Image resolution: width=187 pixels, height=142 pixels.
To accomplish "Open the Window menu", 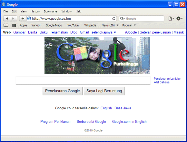I will click(66, 11).
